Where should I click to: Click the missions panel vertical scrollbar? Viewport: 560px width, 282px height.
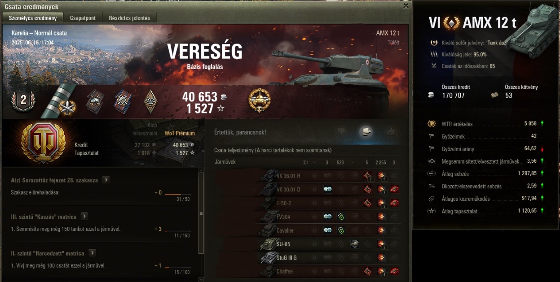click(x=201, y=220)
